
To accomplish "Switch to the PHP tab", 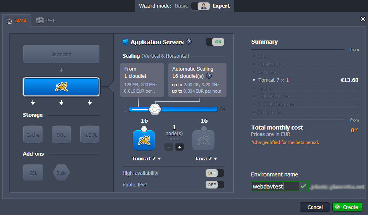I will click(x=46, y=20).
